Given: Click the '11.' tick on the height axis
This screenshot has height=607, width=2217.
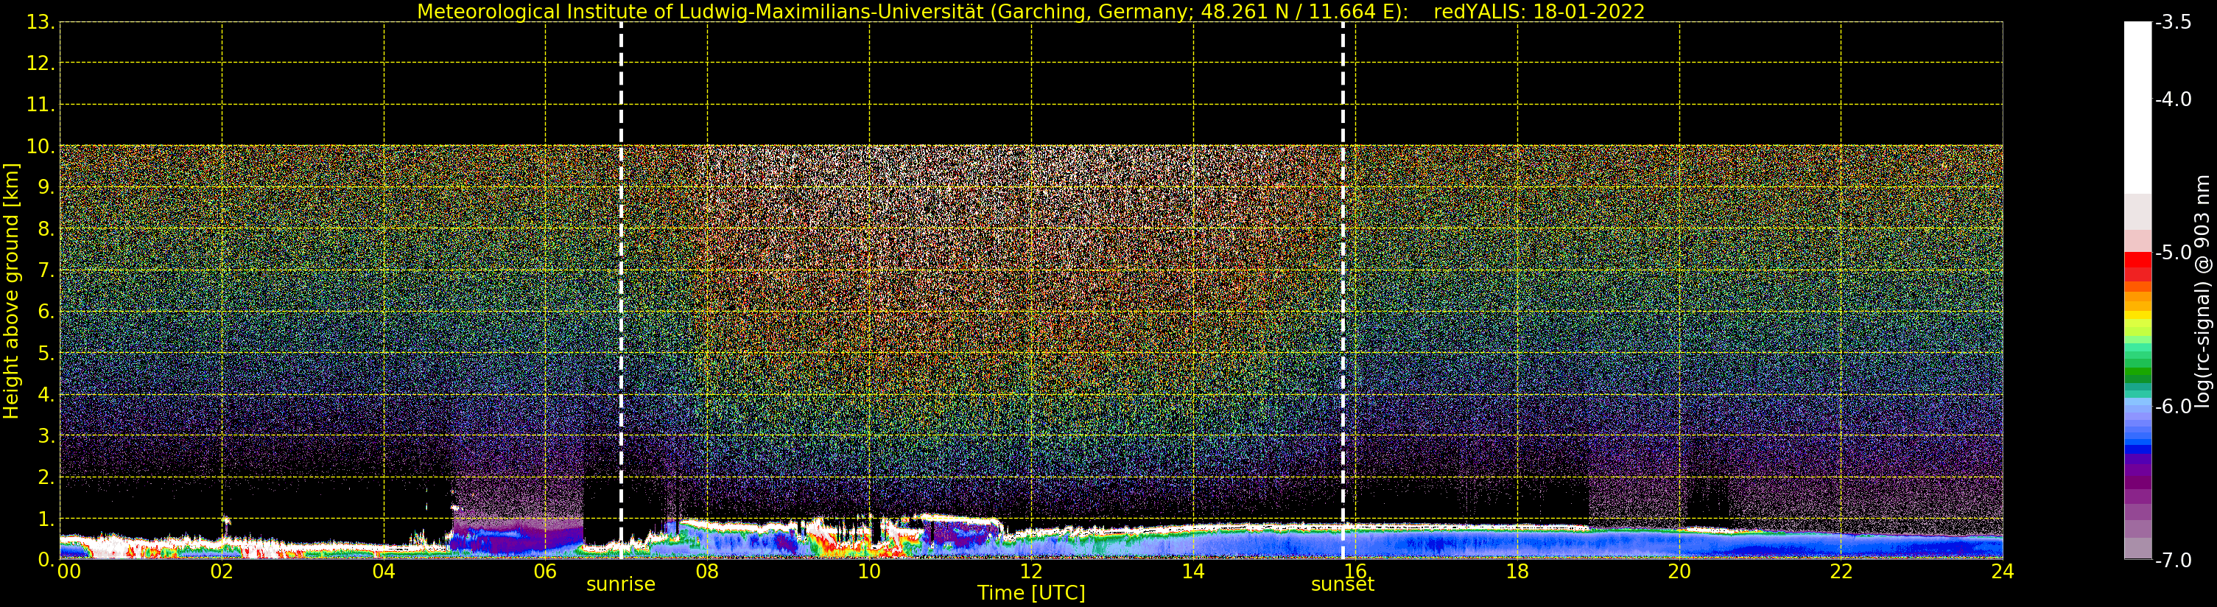Looking at the screenshot, I should click(x=41, y=105).
